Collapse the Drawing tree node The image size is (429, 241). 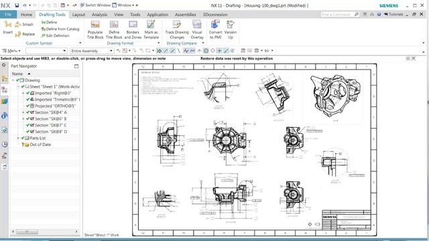coord(13,80)
